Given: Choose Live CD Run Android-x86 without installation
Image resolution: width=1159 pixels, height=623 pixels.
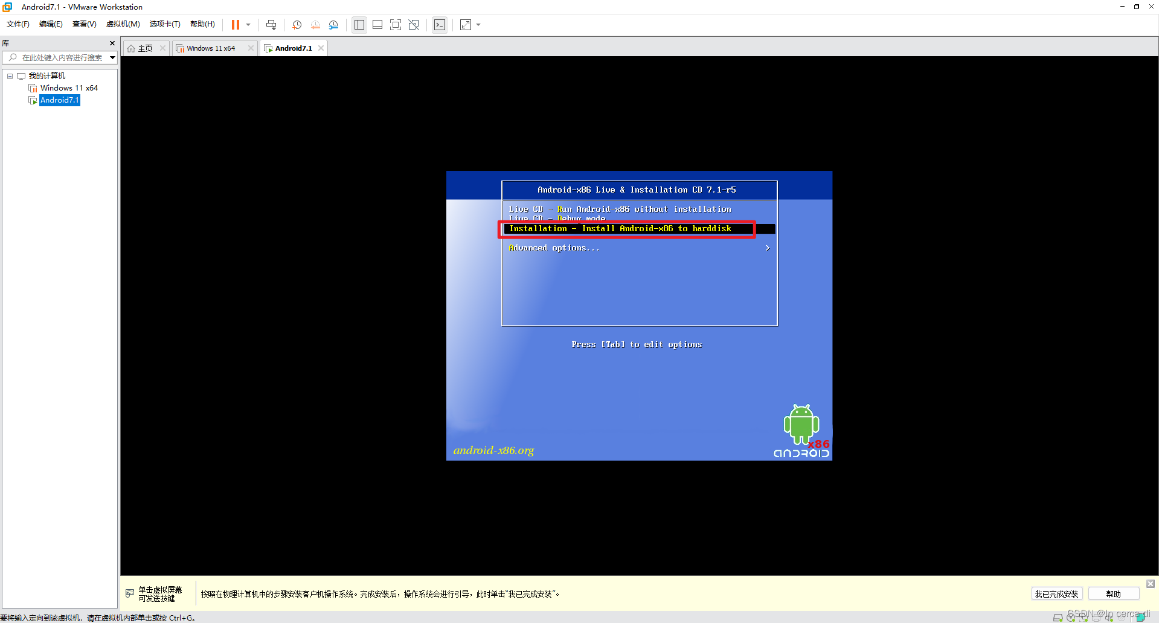Looking at the screenshot, I should click(620, 209).
